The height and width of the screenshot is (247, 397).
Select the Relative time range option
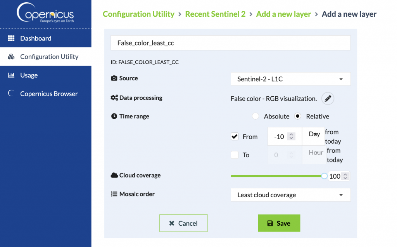point(298,117)
